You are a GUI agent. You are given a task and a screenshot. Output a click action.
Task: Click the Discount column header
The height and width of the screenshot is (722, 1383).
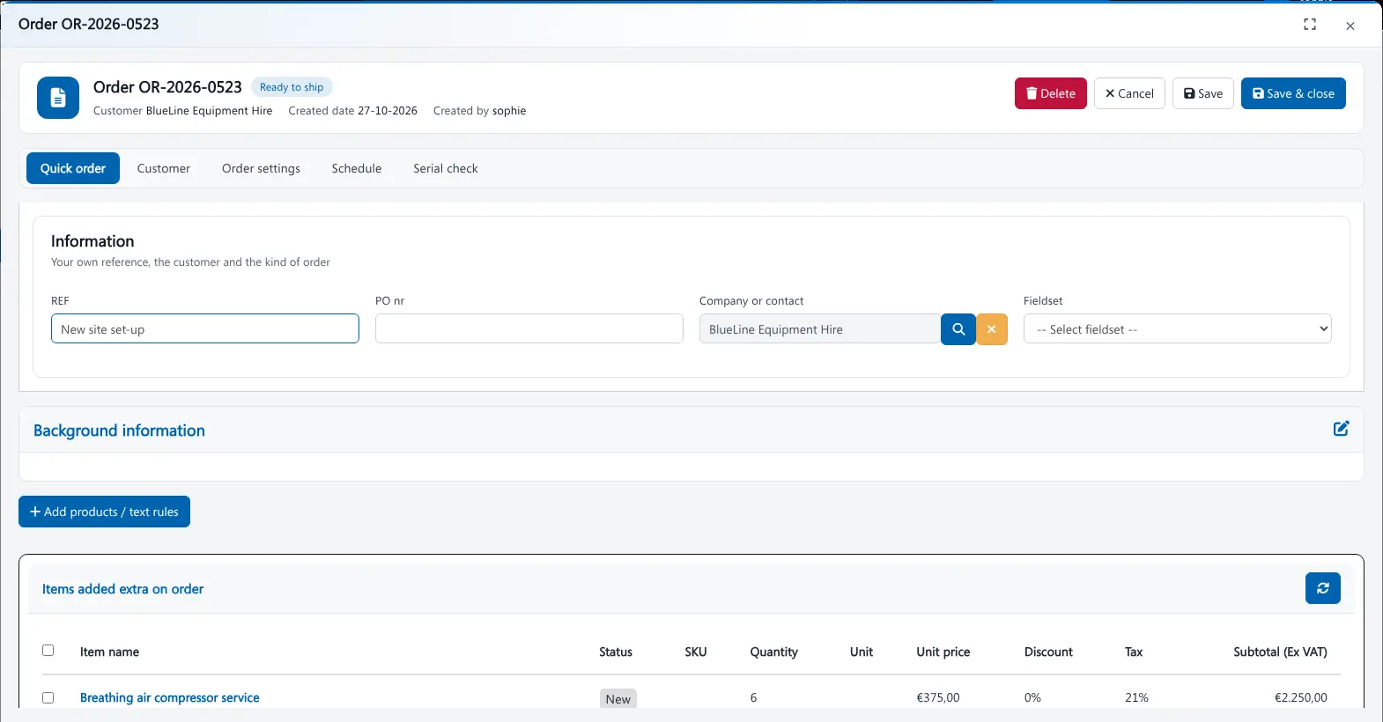click(x=1048, y=652)
